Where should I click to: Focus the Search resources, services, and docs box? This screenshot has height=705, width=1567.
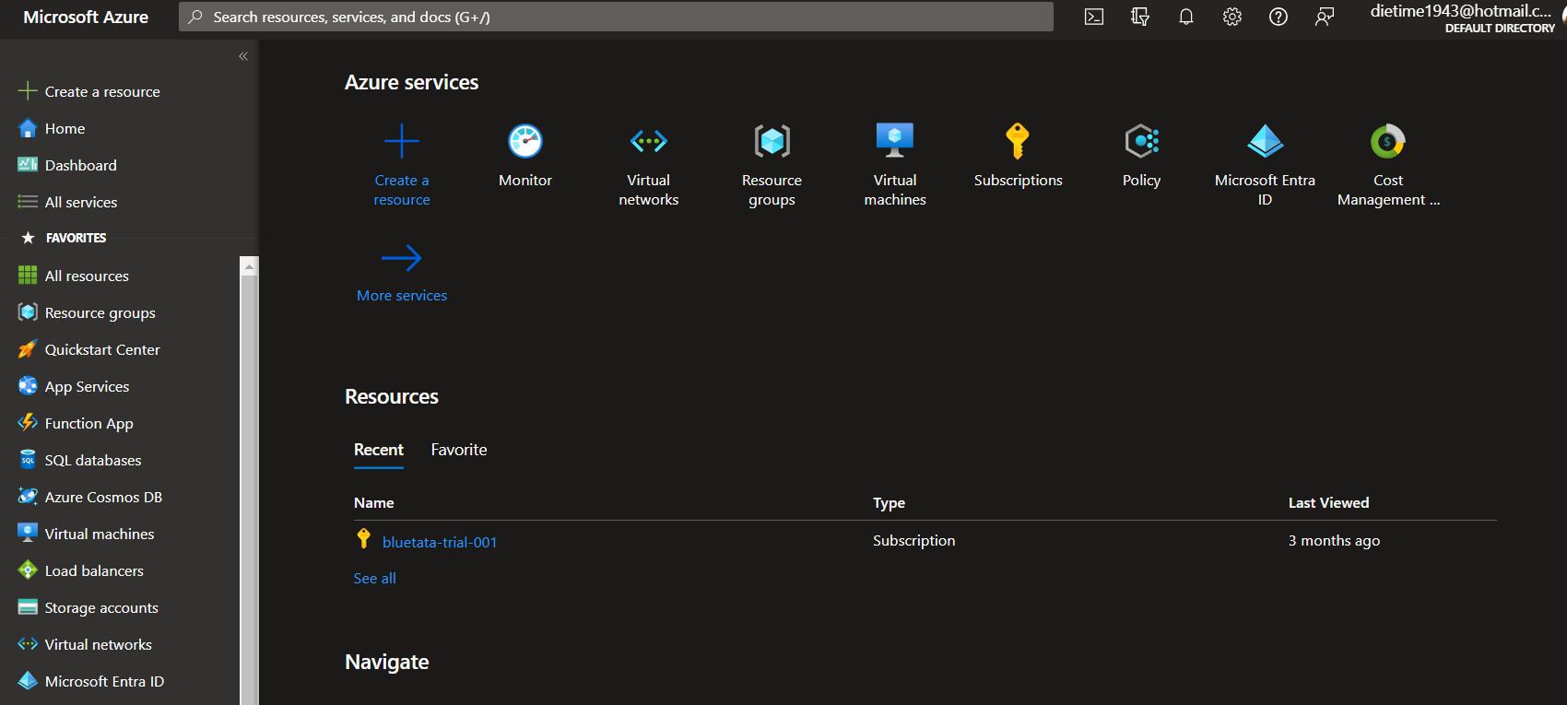pyautogui.click(x=616, y=17)
